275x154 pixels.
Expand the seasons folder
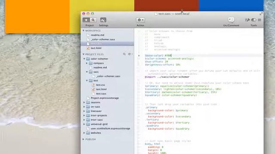tap(84, 103)
